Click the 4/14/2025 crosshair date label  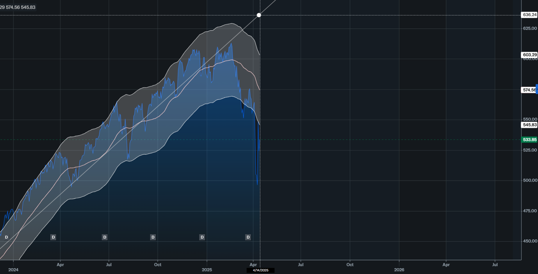pyautogui.click(x=261, y=270)
